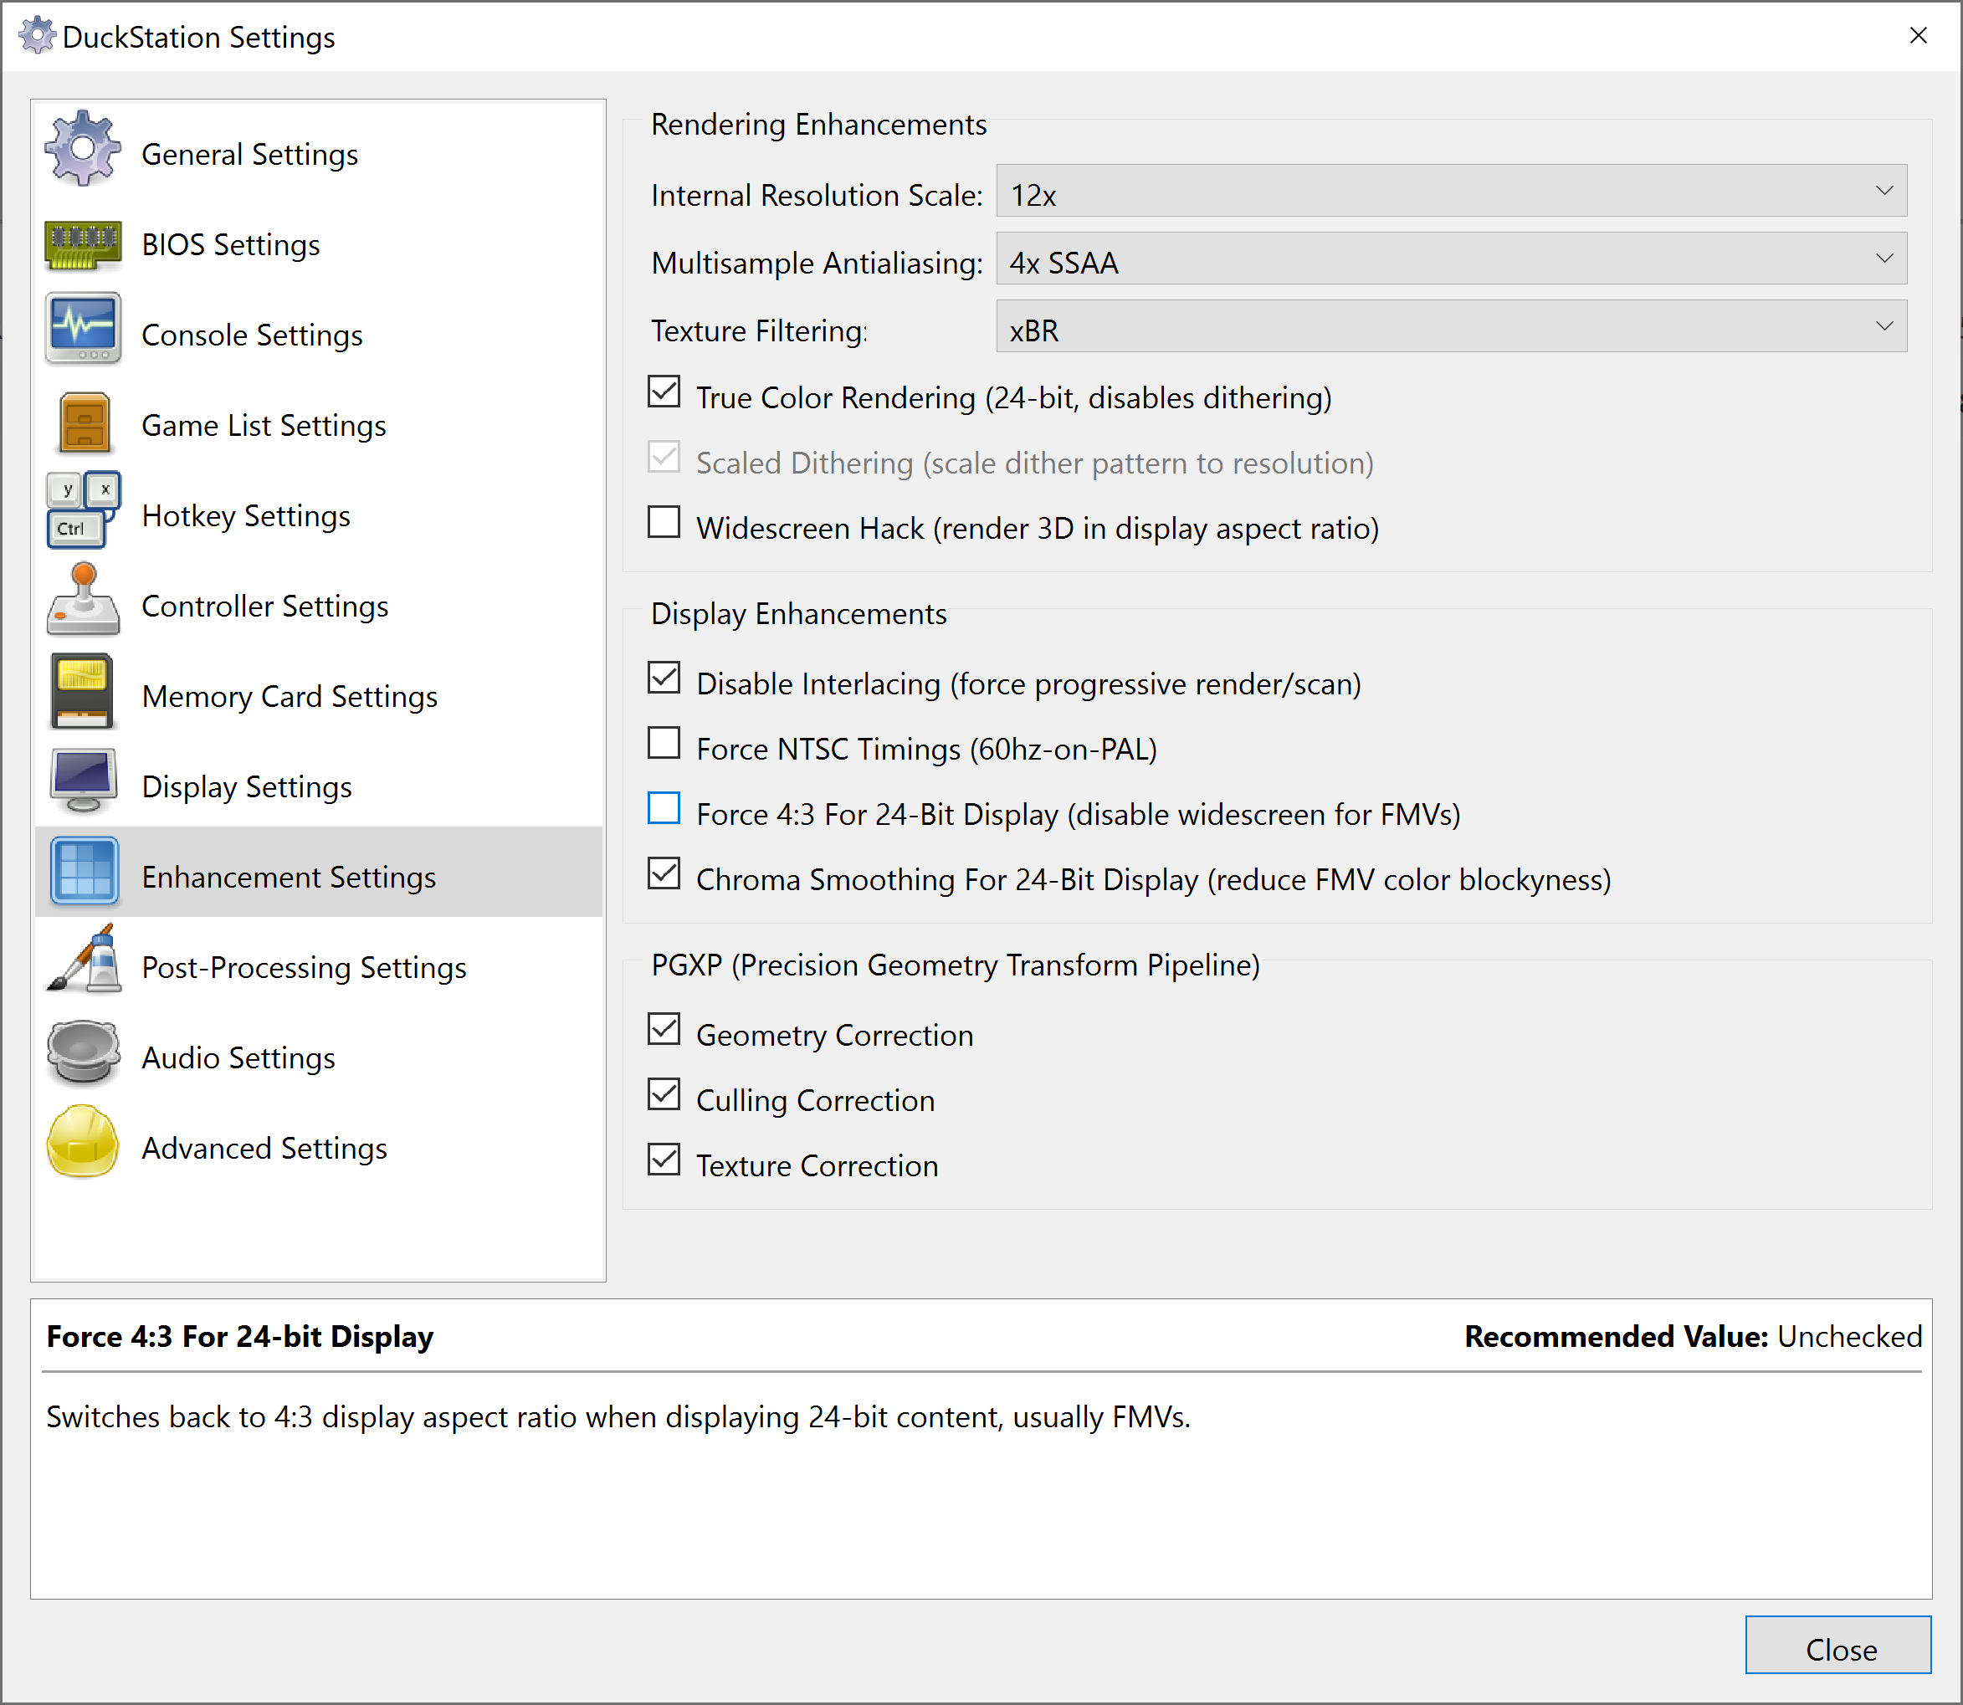Select the BIOS Settings chip icon
Viewport: 1963px width, 1705px height.
click(x=83, y=243)
